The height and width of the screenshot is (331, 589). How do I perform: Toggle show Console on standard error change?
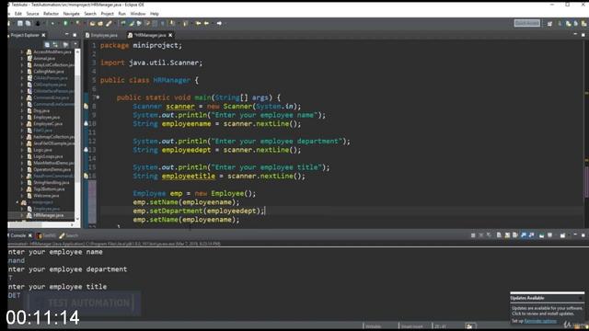point(531,235)
